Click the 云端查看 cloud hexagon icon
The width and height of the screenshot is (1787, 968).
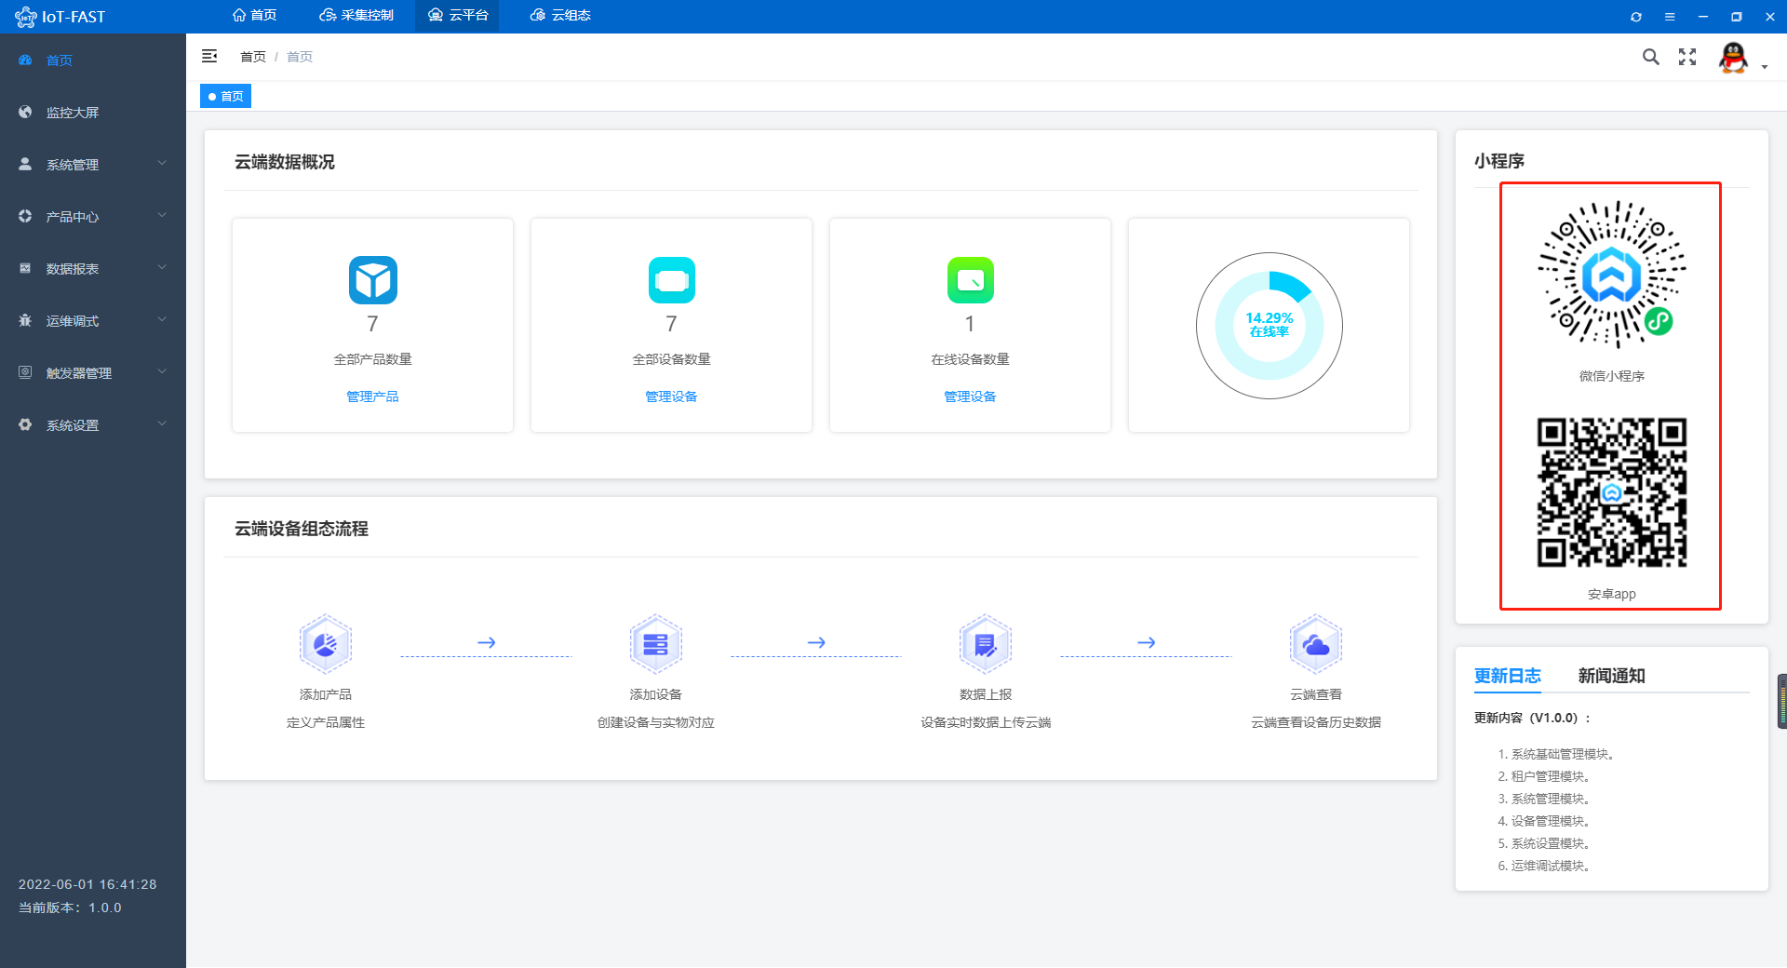tap(1316, 644)
